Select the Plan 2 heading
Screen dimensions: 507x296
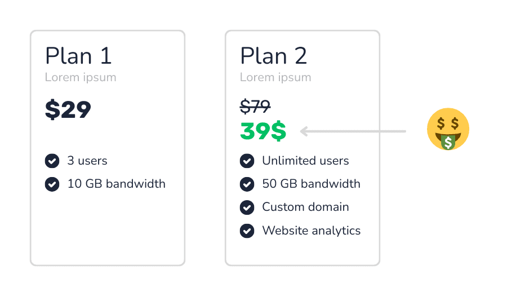(274, 56)
